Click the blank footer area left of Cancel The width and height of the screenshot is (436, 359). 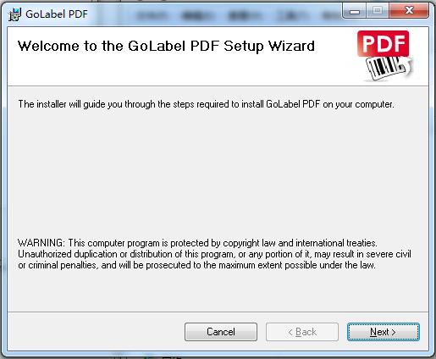coord(96,332)
